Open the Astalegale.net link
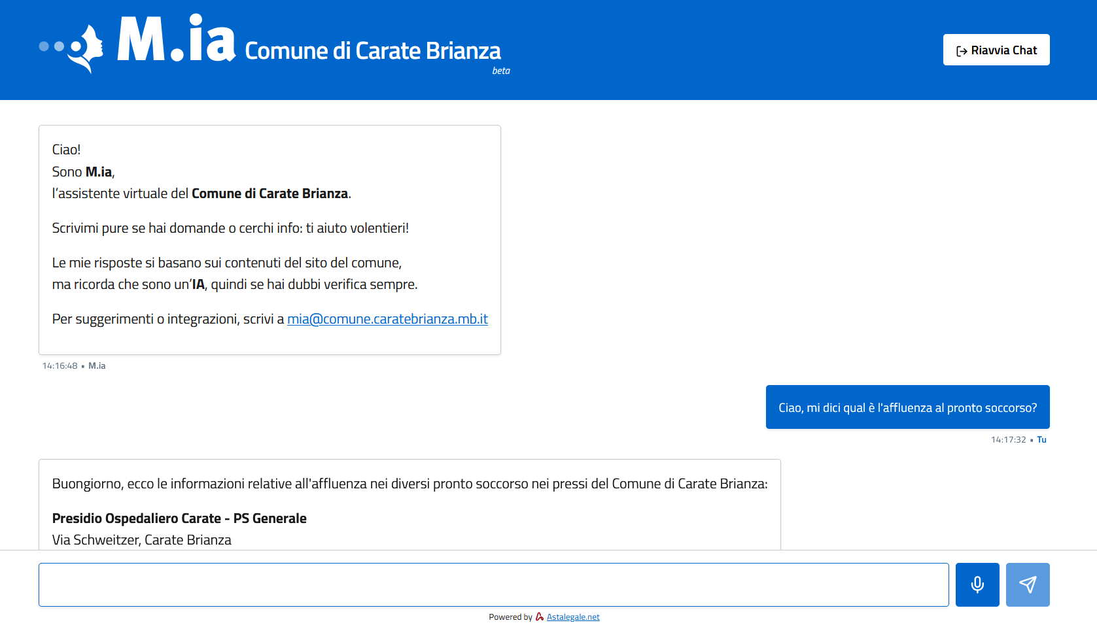The width and height of the screenshot is (1097, 625). [573, 617]
